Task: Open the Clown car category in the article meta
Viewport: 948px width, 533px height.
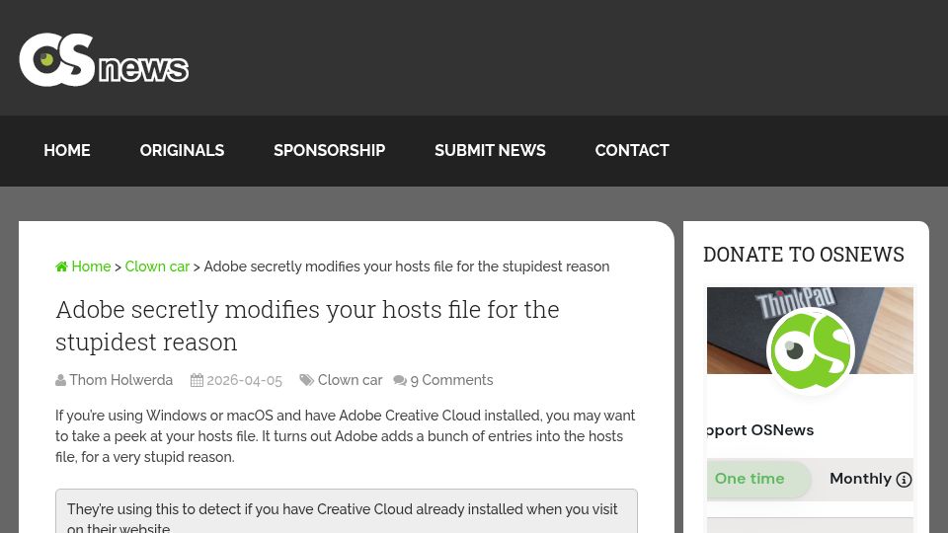Action: pyautogui.click(x=350, y=380)
